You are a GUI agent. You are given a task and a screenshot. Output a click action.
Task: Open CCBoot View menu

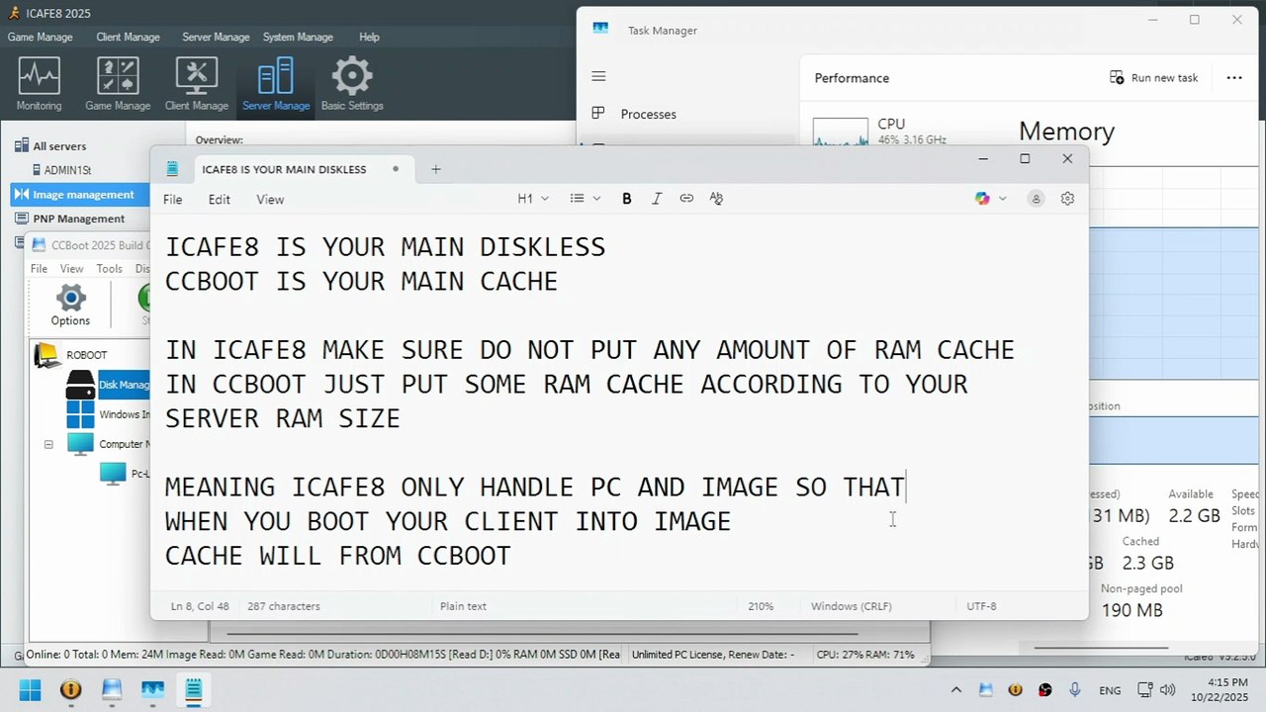click(71, 268)
